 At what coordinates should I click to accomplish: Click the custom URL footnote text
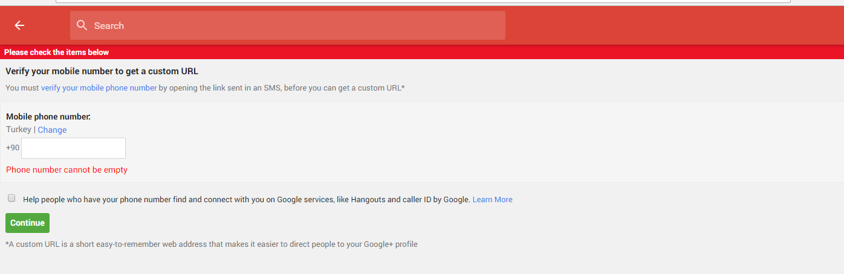(212, 244)
